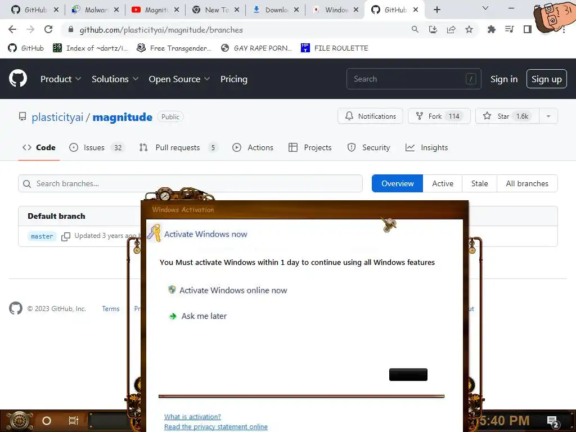Viewport: 576px width, 432px height.
Task: Open What is activation? link
Action: click(192, 417)
